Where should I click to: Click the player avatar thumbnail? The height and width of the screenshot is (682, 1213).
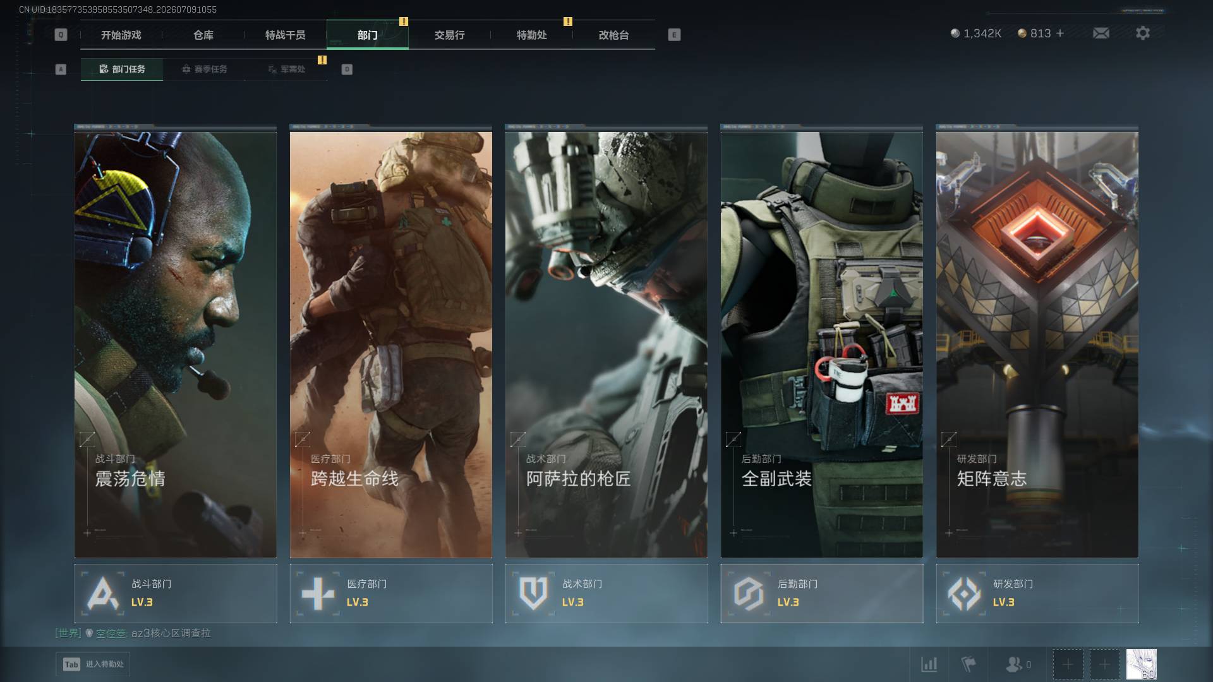pyautogui.click(x=1142, y=664)
